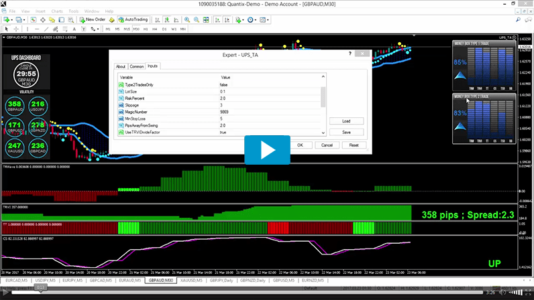The height and width of the screenshot is (300, 534).
Task: Select the trendline drawing tool
Action: [46, 29]
